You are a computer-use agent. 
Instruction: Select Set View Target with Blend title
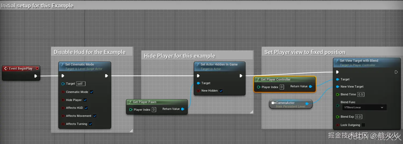pyautogui.click(x=359, y=61)
